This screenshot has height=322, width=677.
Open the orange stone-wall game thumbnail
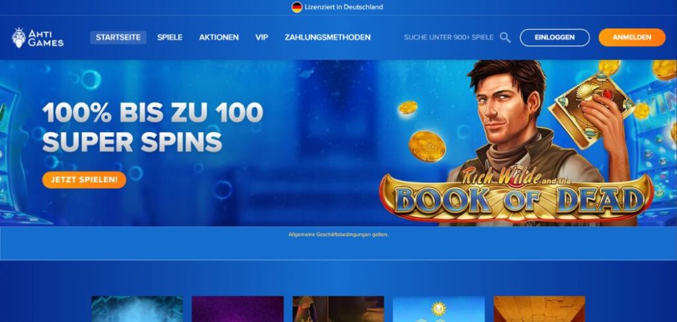tap(539, 309)
